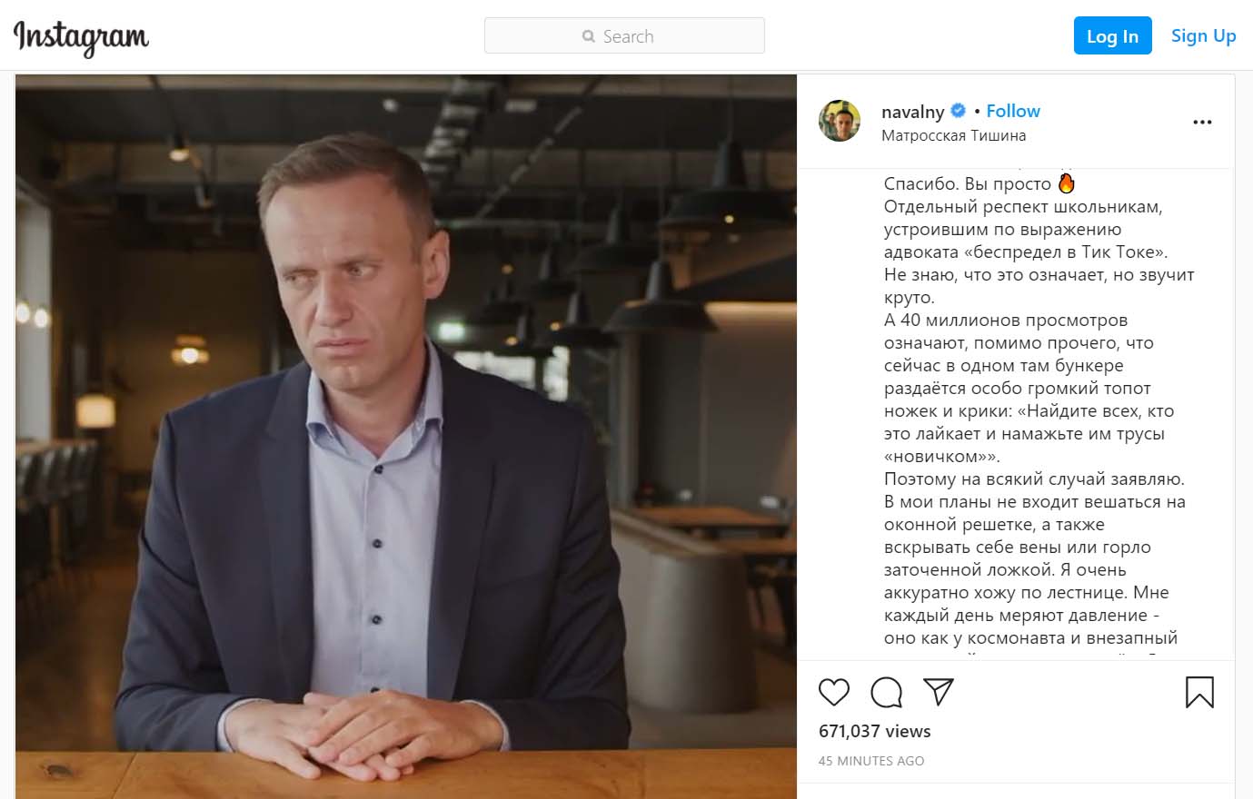The image size is (1253, 799).
Task: Share the post with the paper plane icon
Action: click(938, 692)
